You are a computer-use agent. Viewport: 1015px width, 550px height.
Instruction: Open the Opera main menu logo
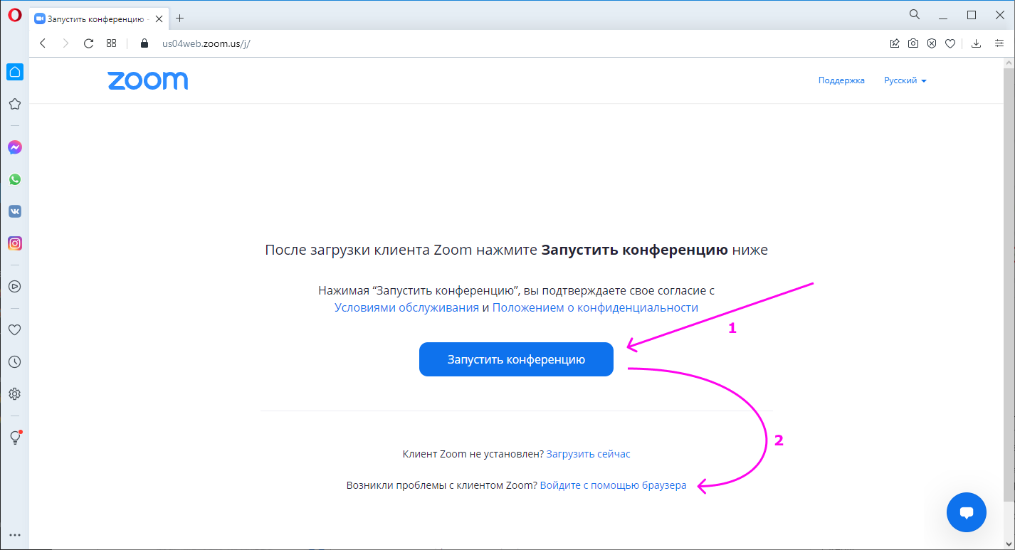coord(14,15)
